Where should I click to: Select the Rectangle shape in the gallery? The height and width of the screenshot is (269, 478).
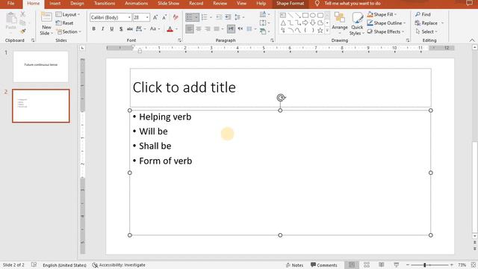pos(305,15)
